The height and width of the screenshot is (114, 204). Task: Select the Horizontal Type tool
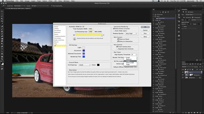click(2, 49)
